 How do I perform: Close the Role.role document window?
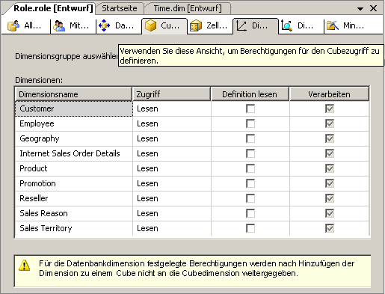point(373,8)
